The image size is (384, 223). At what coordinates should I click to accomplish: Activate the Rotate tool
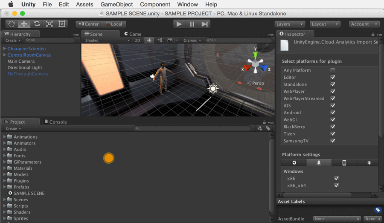pos(37,24)
